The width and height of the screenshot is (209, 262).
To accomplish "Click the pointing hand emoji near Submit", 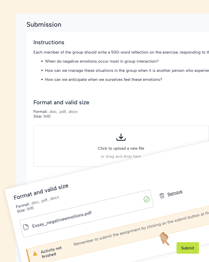I will point(164,239).
